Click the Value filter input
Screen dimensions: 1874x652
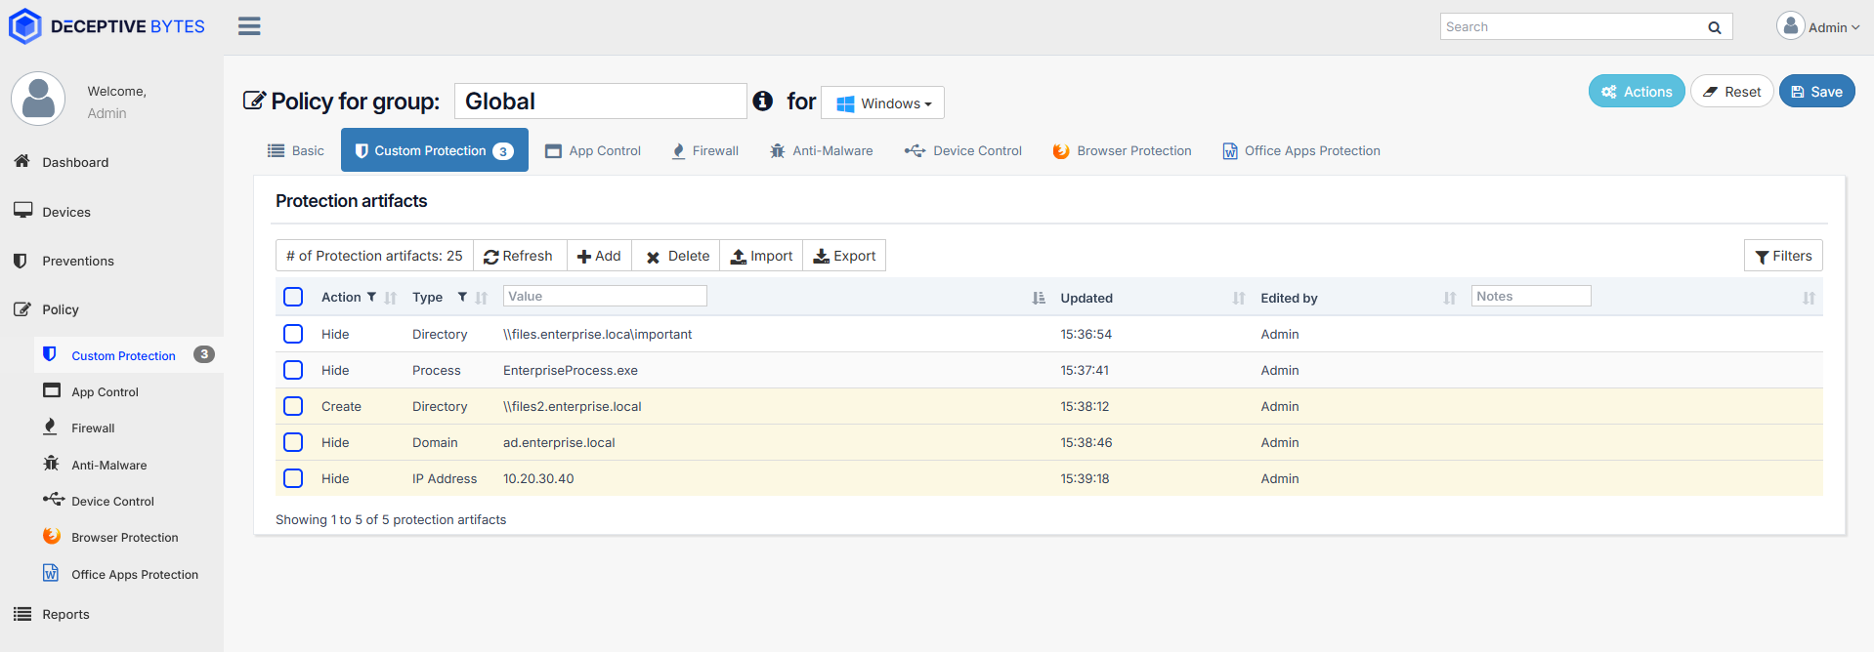[x=605, y=296]
